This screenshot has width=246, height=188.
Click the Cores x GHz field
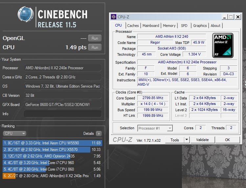[63, 77]
